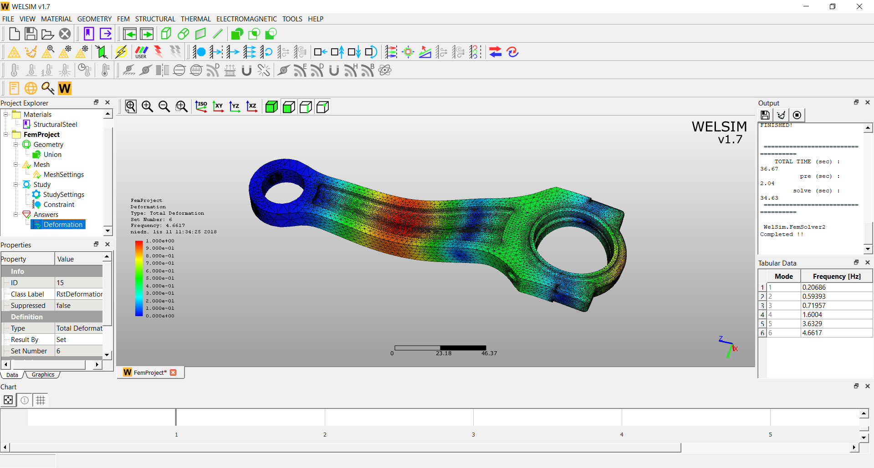Collapse the Study tree node

[x=16, y=185]
